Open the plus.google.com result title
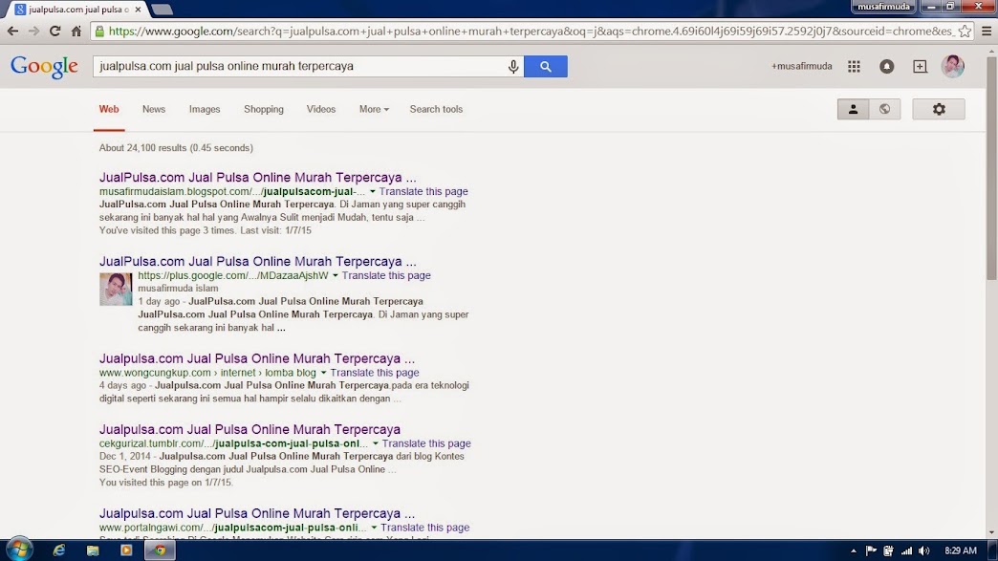 pos(257,262)
